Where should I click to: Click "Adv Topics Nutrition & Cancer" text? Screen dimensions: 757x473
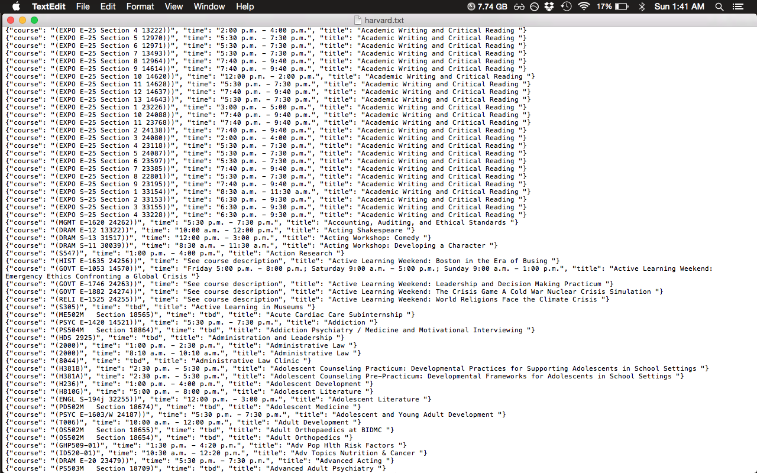click(x=358, y=453)
